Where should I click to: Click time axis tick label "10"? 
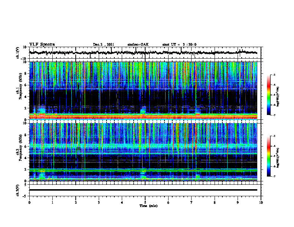(261, 203)
